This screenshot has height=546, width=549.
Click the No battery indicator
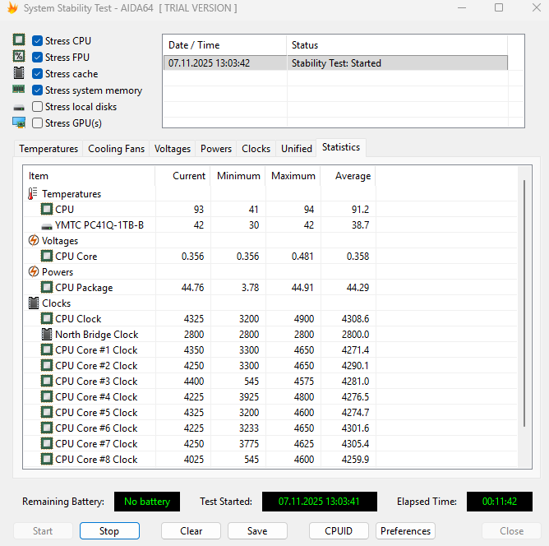147,501
